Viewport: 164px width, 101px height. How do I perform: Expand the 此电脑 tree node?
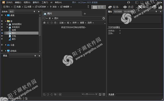tap(6, 51)
